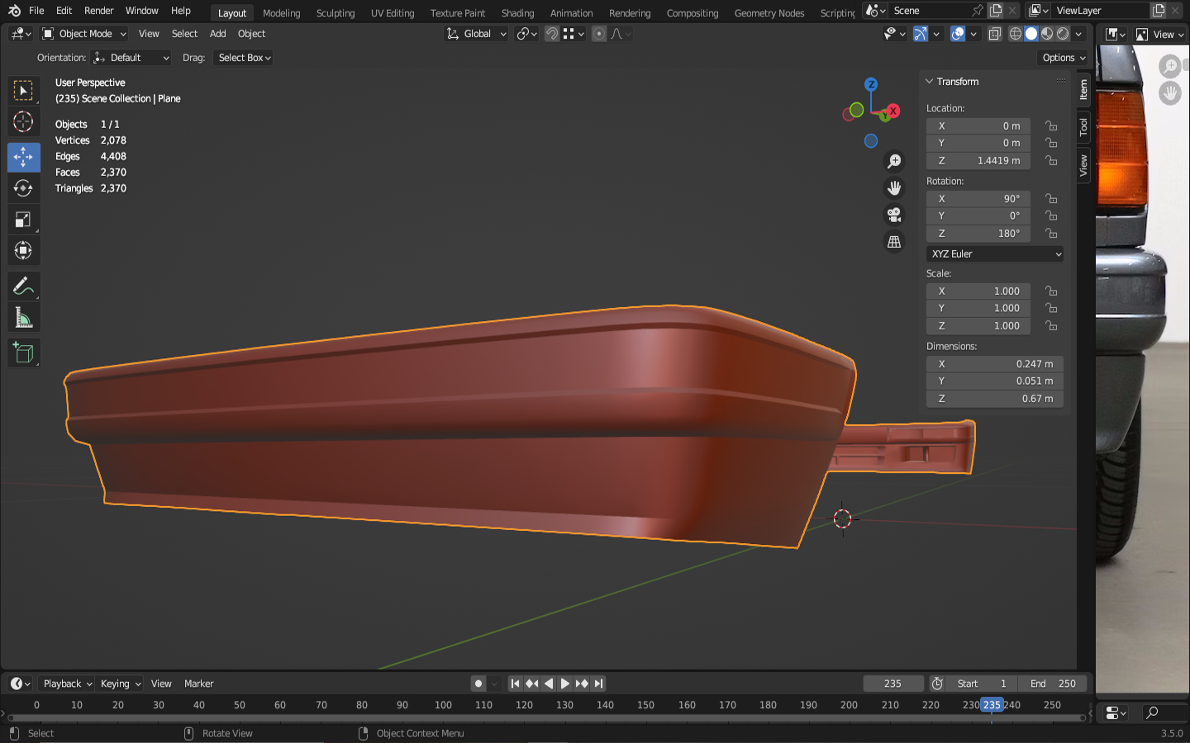Viewport: 1190px width, 743px height.
Task: Click the pan view hand icon
Action: point(894,188)
